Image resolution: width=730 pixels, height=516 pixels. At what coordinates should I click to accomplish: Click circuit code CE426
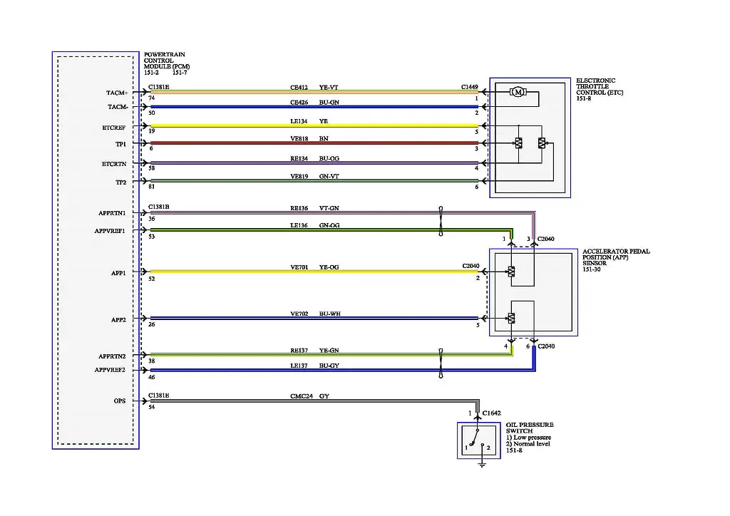tap(299, 103)
